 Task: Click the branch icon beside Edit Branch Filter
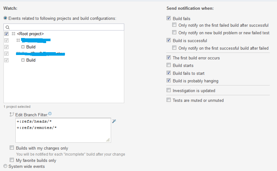12,114
